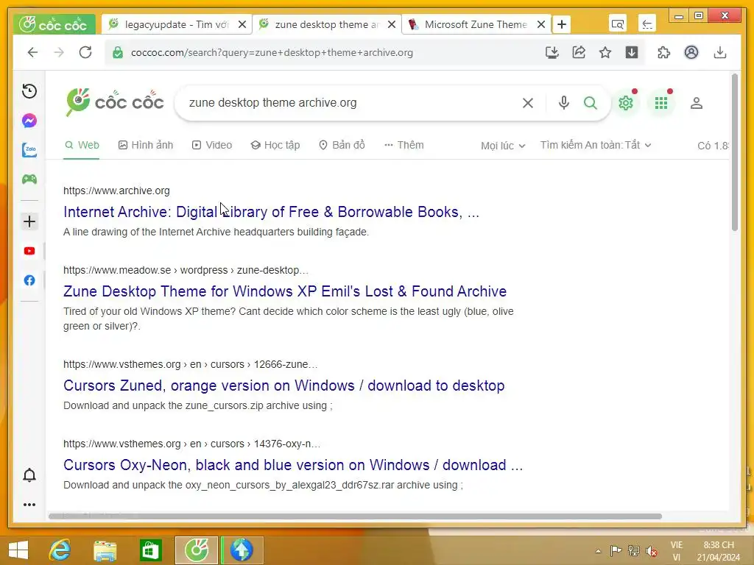Switch to Video results
The height and width of the screenshot is (565, 754).
tap(212, 145)
